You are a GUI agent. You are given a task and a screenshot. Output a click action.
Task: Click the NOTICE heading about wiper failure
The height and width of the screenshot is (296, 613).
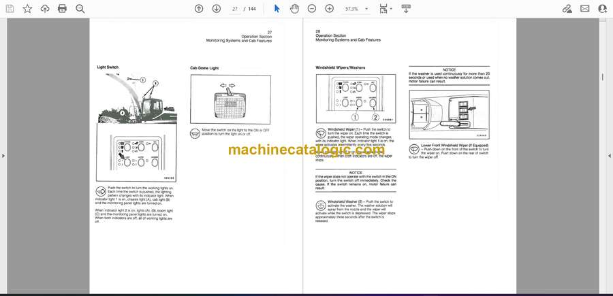tap(356, 173)
